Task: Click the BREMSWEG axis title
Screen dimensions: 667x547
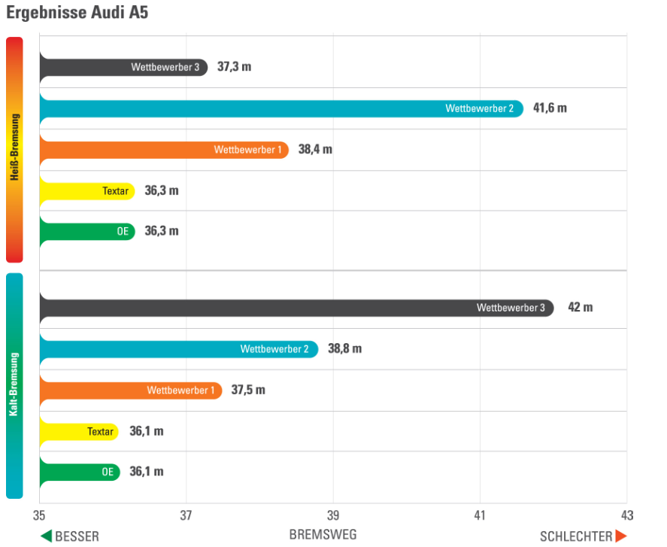Action: (x=323, y=535)
